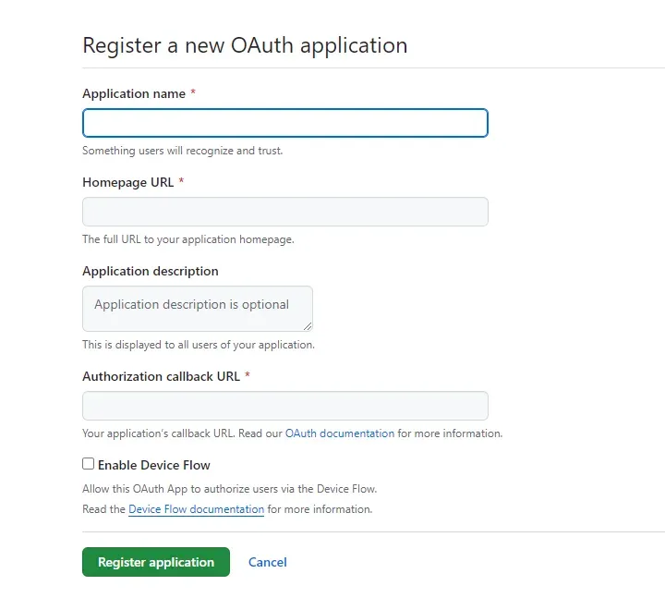665x598 pixels.
Task: Click the "Authorization callback URL" label
Action: (161, 376)
